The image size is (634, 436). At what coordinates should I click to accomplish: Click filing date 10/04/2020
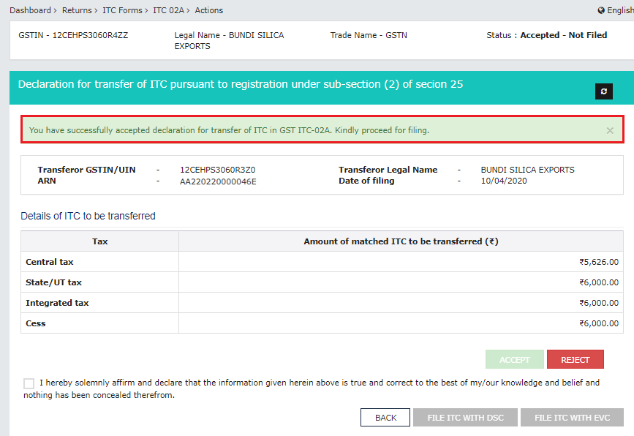[x=504, y=181]
